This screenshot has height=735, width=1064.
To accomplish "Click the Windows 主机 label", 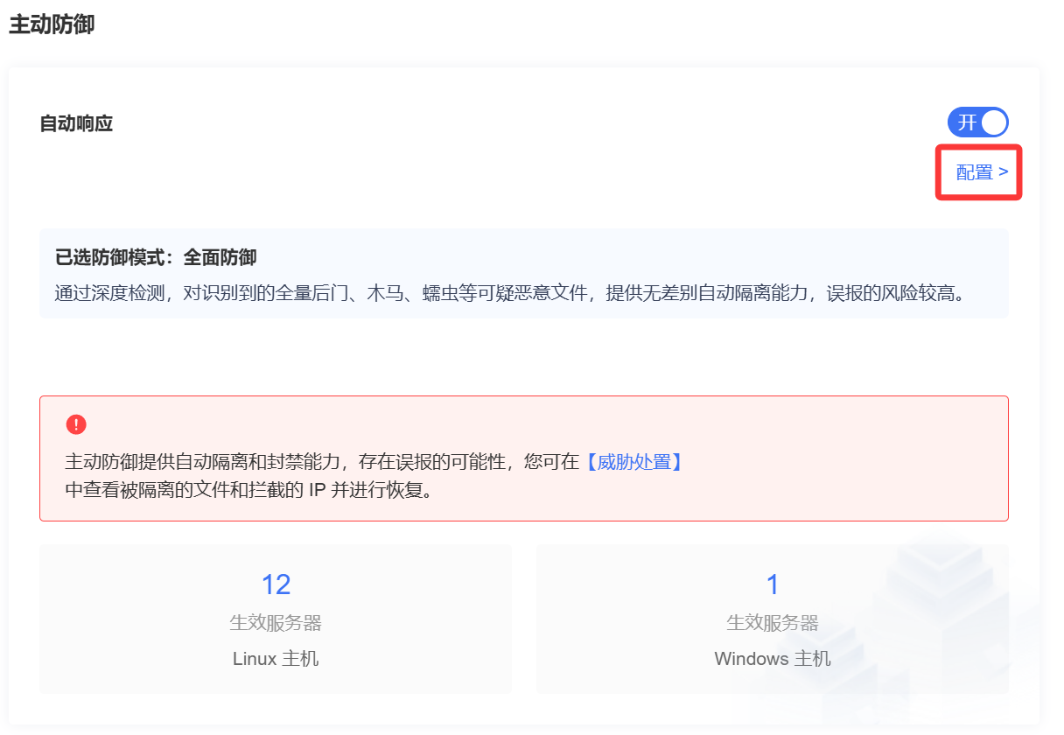I will coord(773,659).
